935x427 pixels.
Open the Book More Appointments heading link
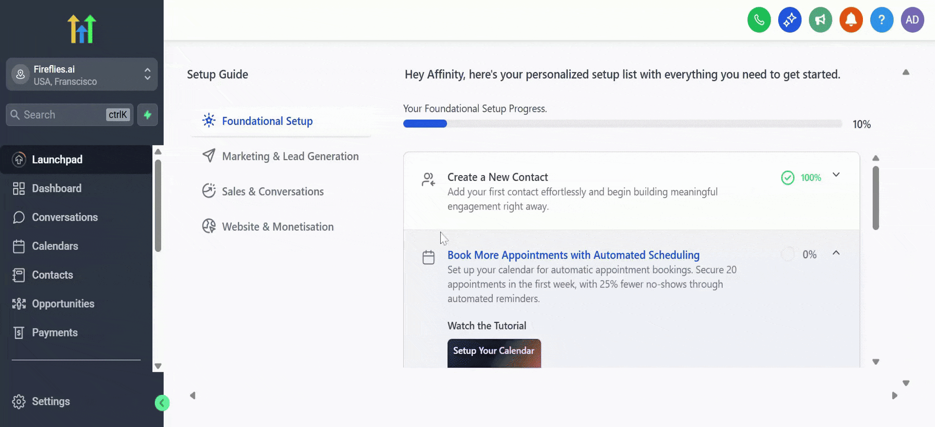(x=573, y=255)
